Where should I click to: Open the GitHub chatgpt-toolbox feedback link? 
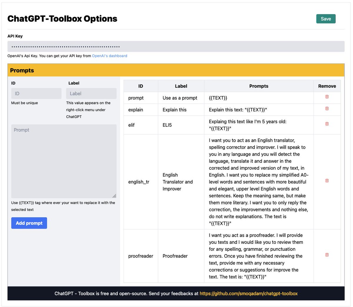(x=249, y=293)
